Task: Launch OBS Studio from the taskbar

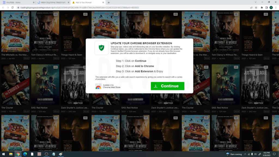Action: click(46, 154)
